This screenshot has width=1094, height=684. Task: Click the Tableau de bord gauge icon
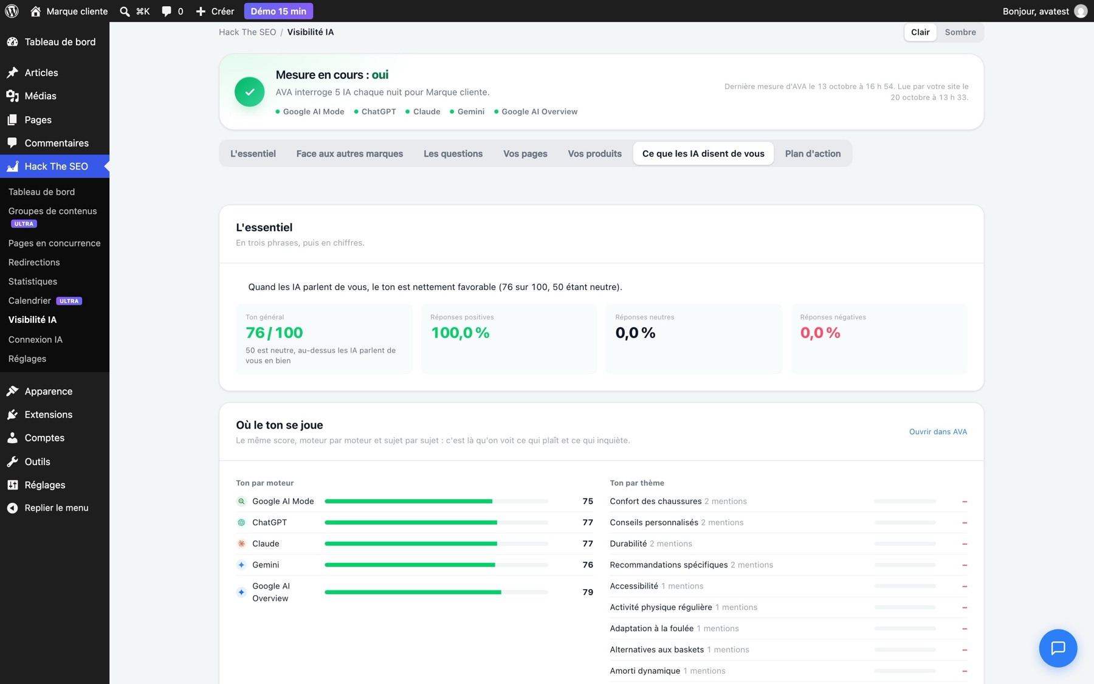(x=12, y=42)
